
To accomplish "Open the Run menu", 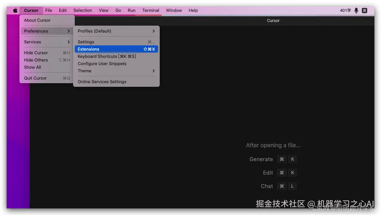I will (131, 11).
